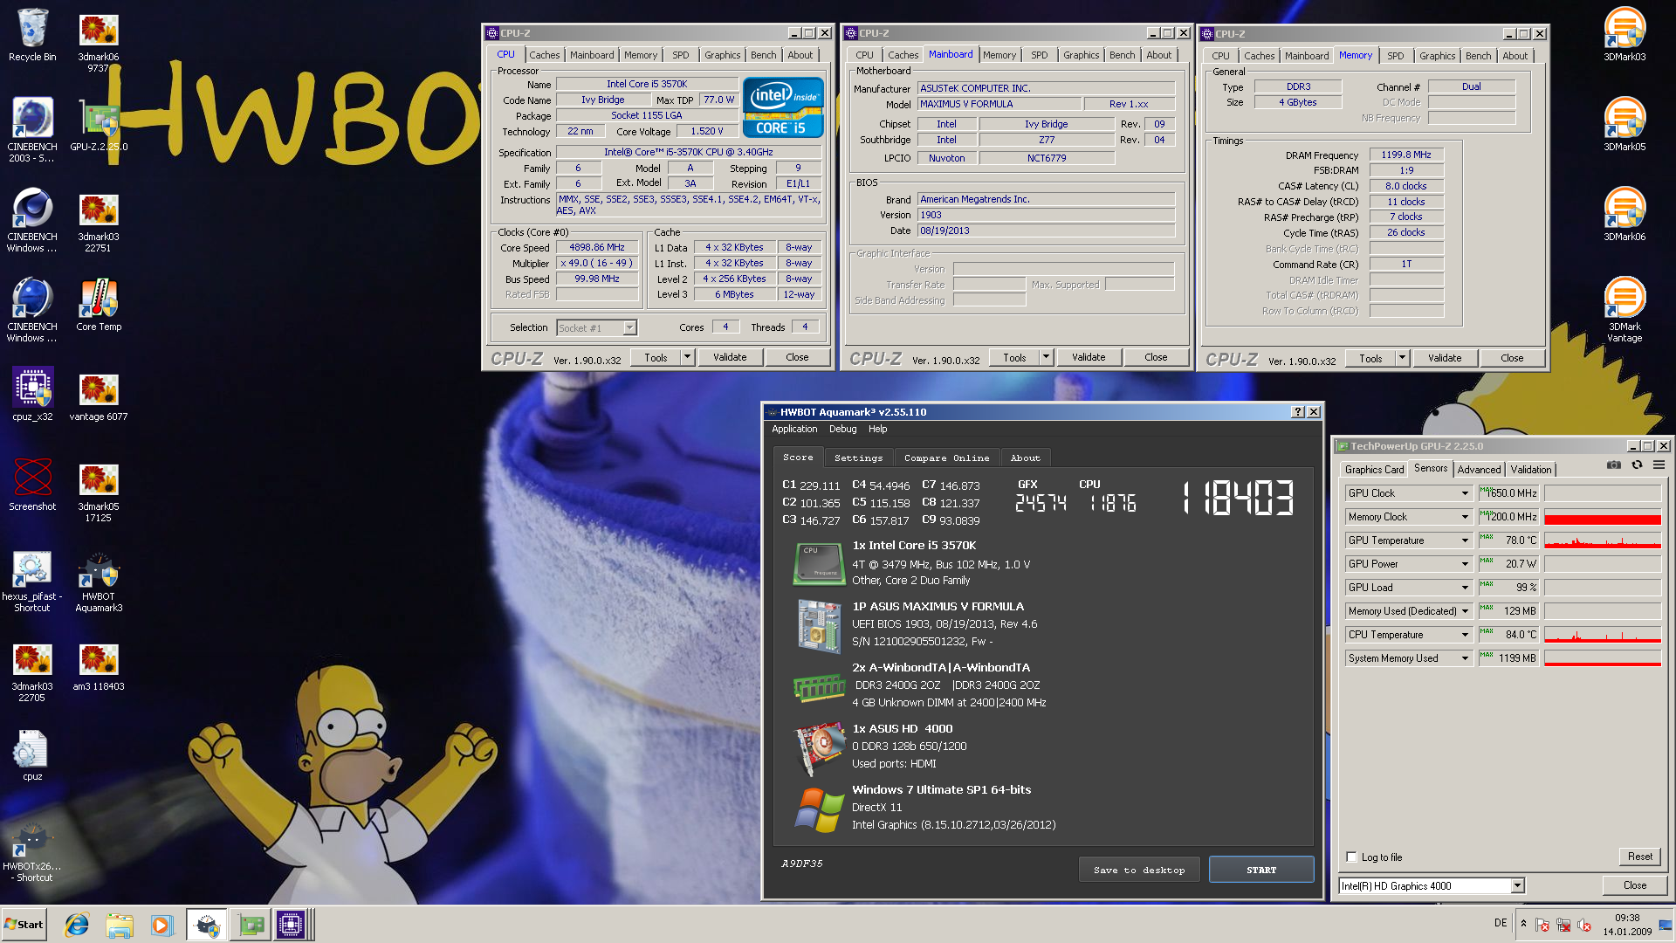
Task: Select the 3DMark06 desktop shortcut
Action: [x=1624, y=214]
